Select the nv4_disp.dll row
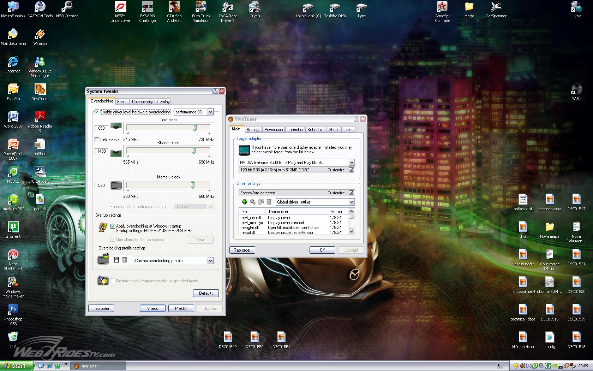The width and height of the screenshot is (593, 371). (293, 218)
